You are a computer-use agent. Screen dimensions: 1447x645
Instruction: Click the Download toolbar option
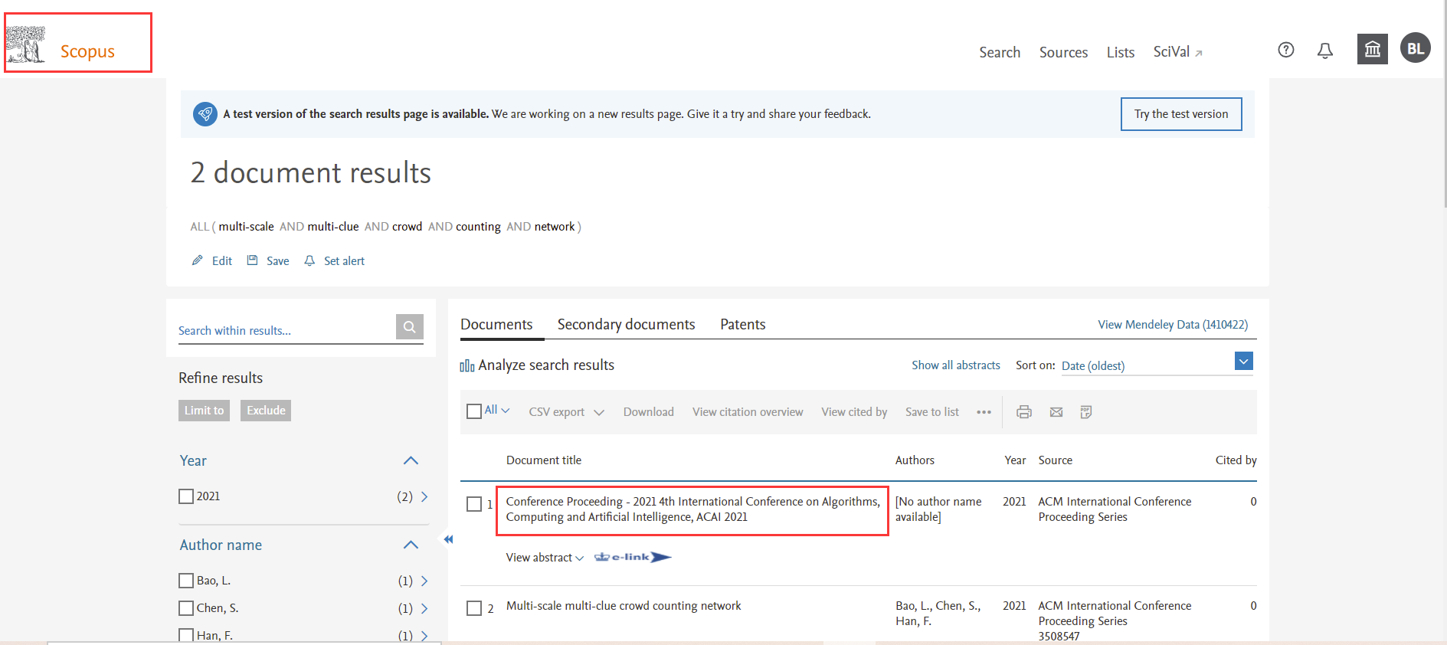tap(648, 412)
